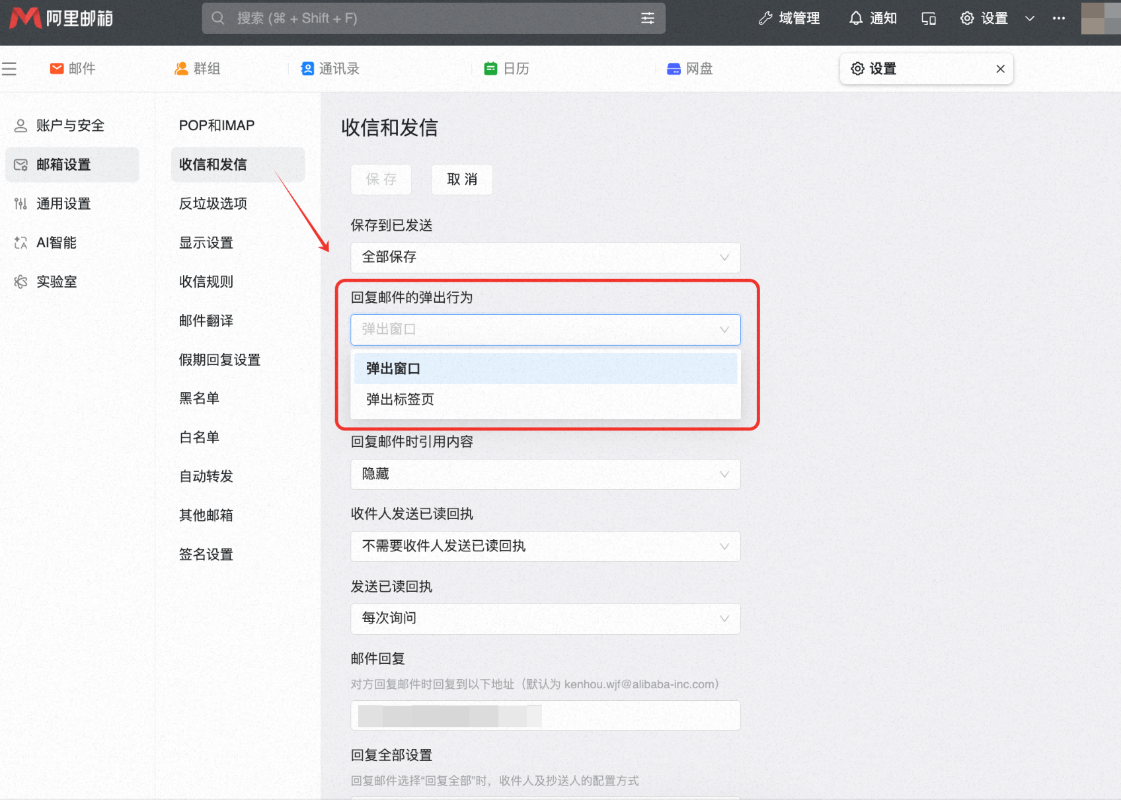Click the search magnifier icon
Viewport: 1121px width, 800px height.
click(x=218, y=18)
